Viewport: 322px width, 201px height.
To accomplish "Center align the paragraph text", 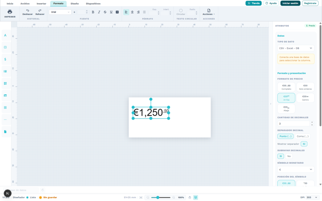I will pyautogui.click(x=132, y=12).
